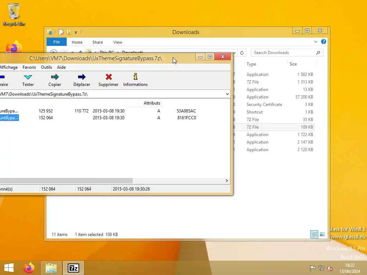Click the network tray icon
The image size is (367, 275).
[x=321, y=268]
